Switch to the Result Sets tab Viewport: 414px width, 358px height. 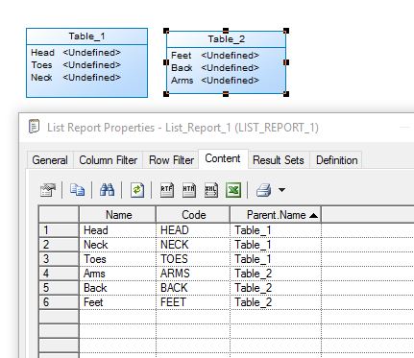pos(279,160)
